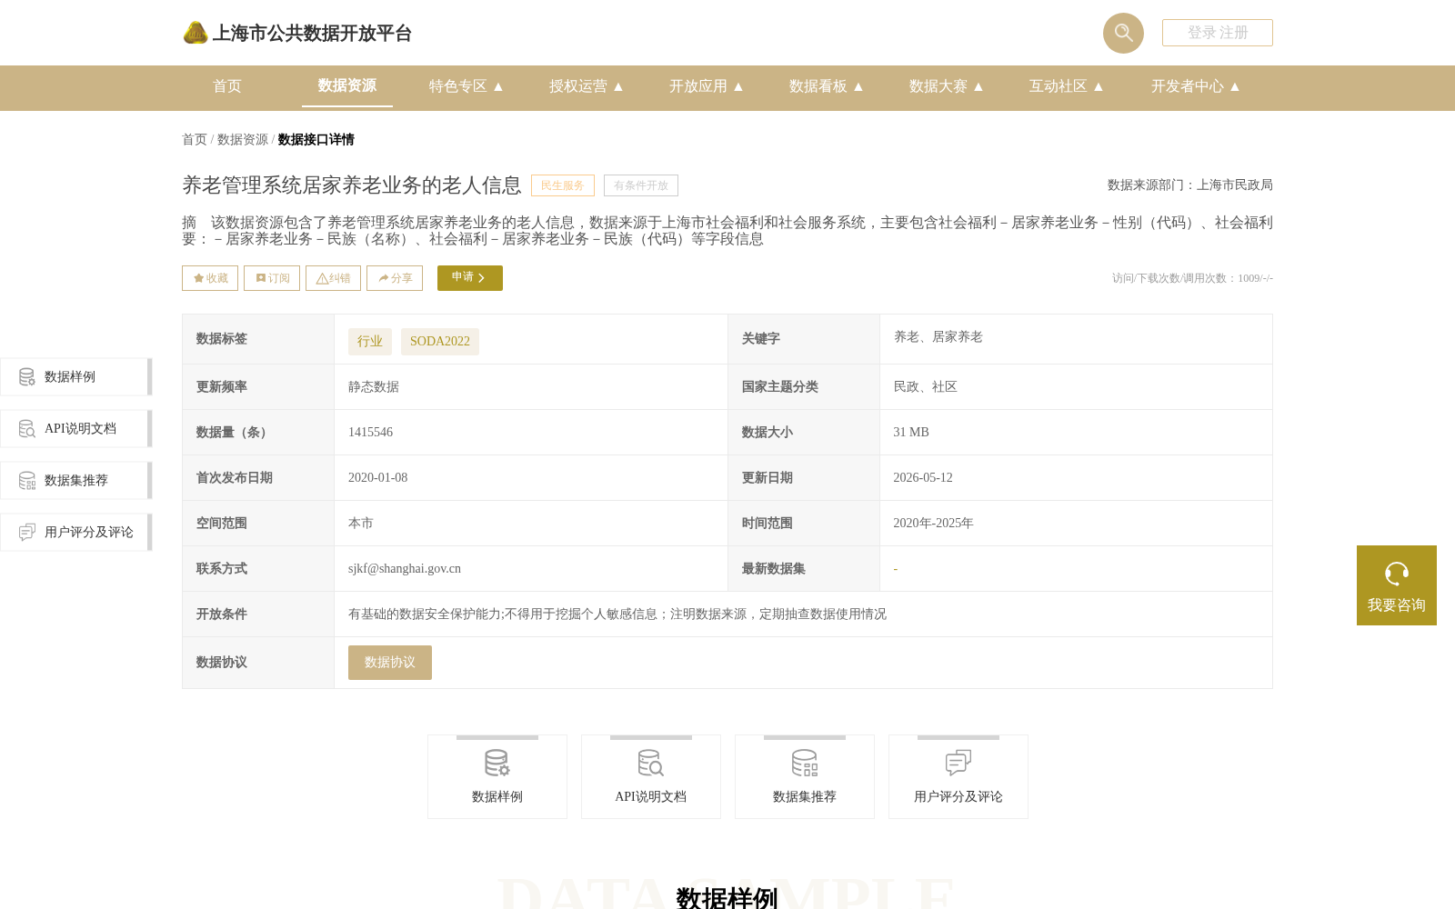
Task: Click the 最新数据集 dash link
Action: click(896, 569)
